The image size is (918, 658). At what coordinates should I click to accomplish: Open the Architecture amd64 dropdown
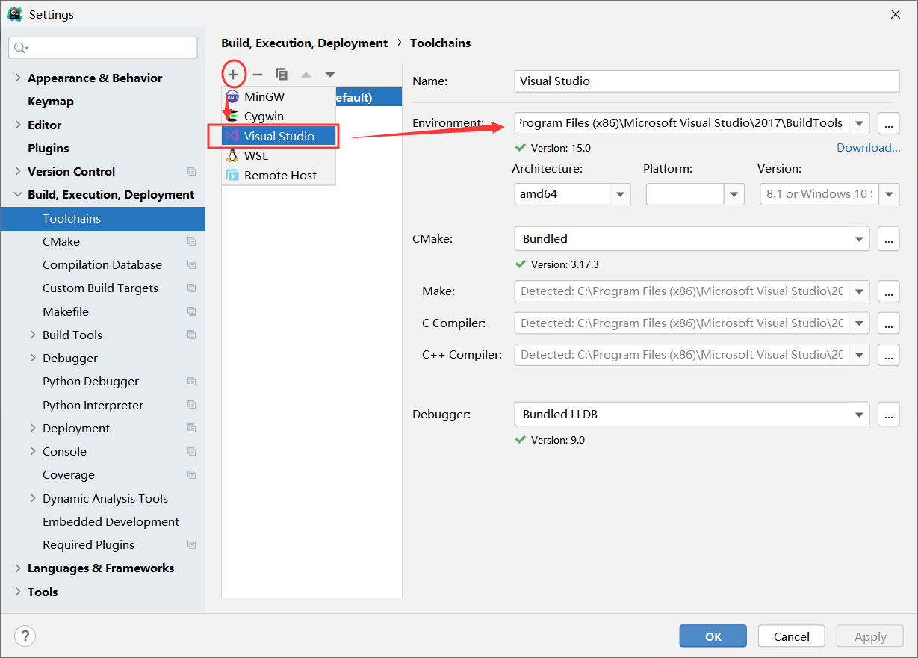(x=621, y=194)
